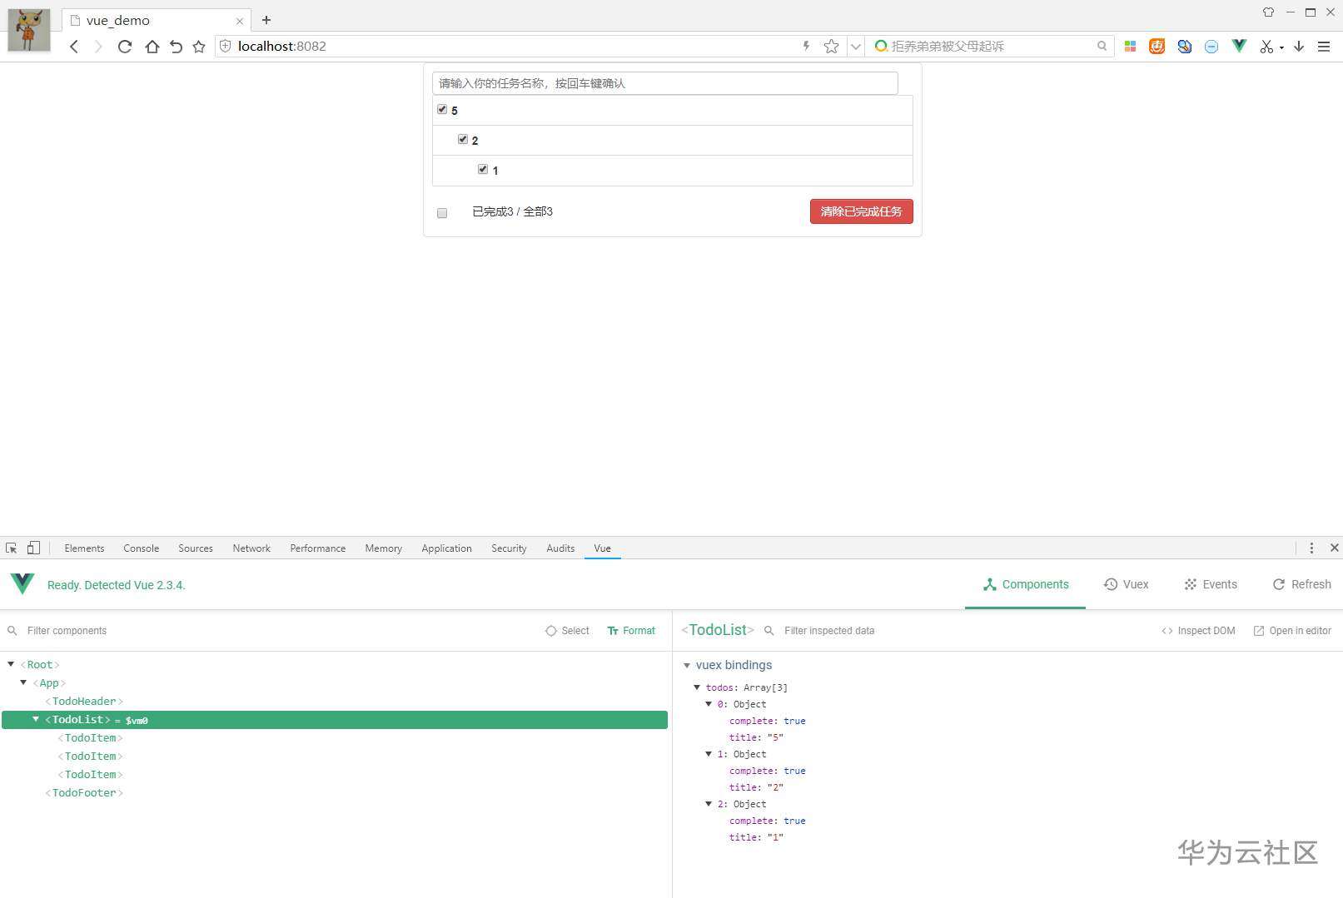The image size is (1343, 898).
Task: Open the downloads arrow icon
Action: [x=1299, y=47]
